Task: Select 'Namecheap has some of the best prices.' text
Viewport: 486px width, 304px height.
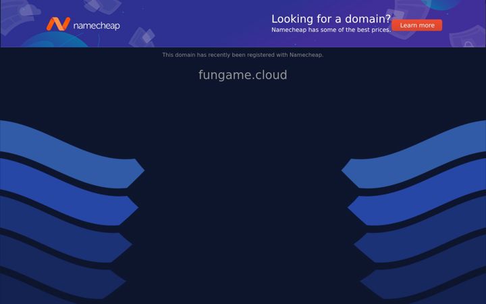Action: pos(331,30)
